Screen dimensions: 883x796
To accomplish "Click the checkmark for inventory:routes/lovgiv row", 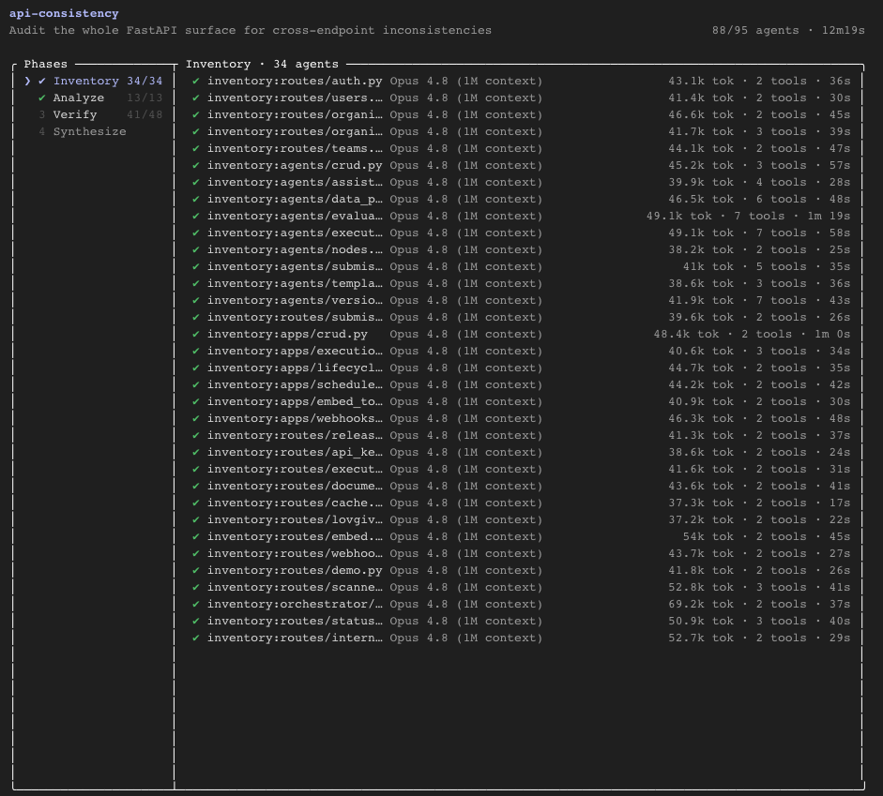I will tap(196, 519).
